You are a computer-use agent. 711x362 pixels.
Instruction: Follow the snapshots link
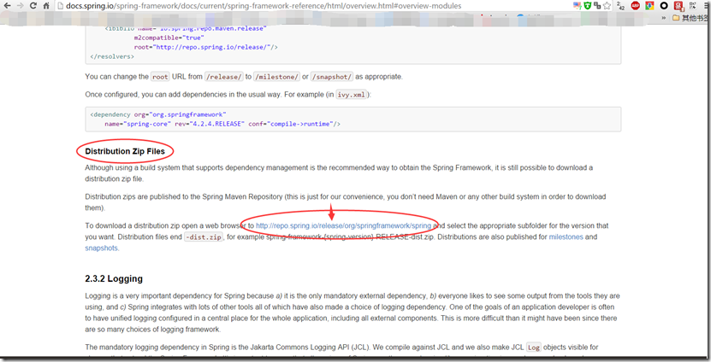[x=101, y=248]
